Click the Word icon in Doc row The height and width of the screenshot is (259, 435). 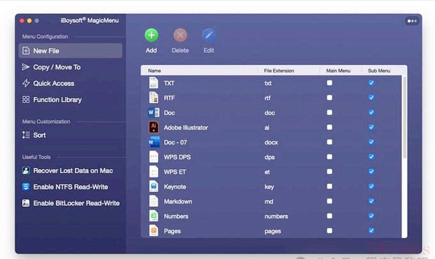(x=154, y=112)
